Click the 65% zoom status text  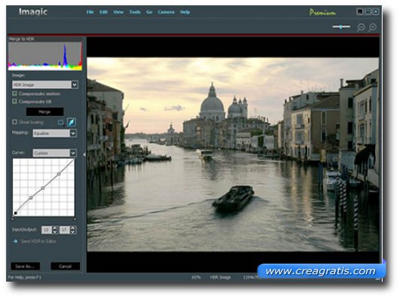pyautogui.click(x=196, y=277)
